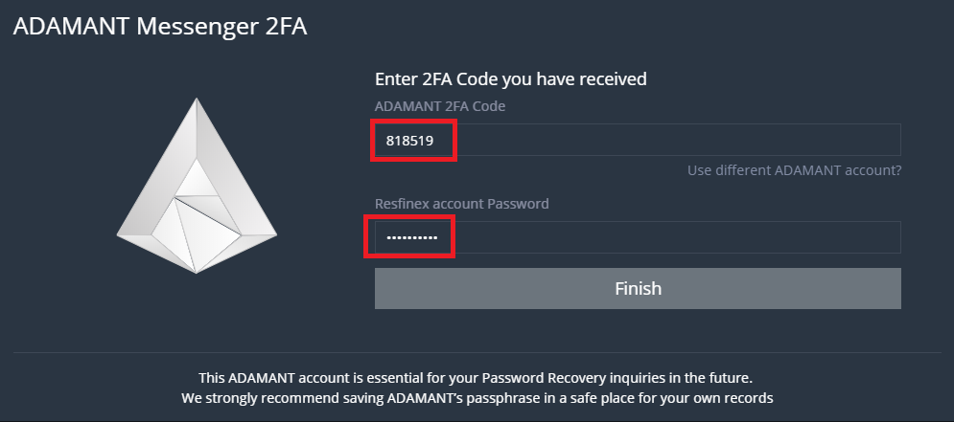This screenshot has width=954, height=422.
Task: Click the entered code 818519
Action: click(409, 140)
